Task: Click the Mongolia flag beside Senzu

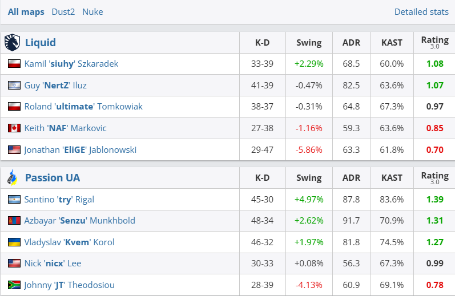Action: pos(14,221)
